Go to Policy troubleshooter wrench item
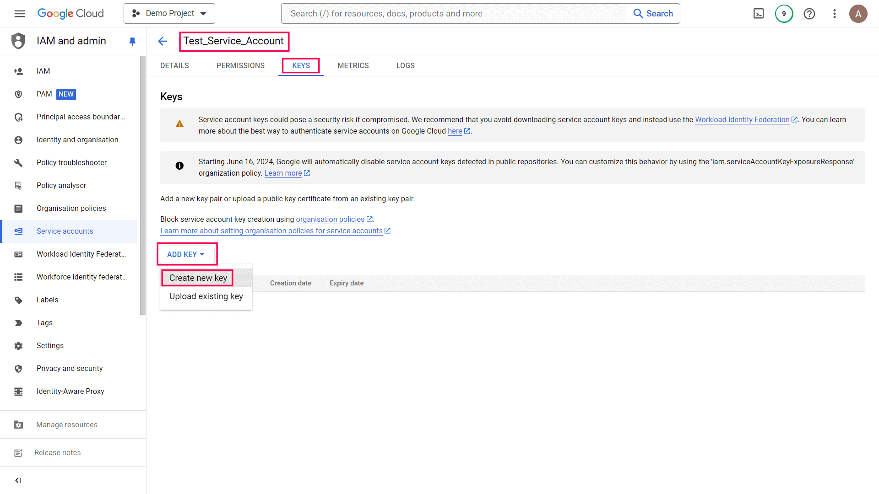879x494 pixels. tap(71, 163)
